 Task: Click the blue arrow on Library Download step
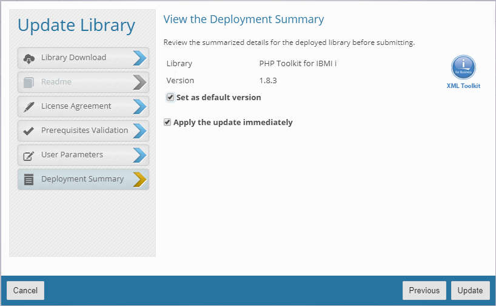click(139, 58)
